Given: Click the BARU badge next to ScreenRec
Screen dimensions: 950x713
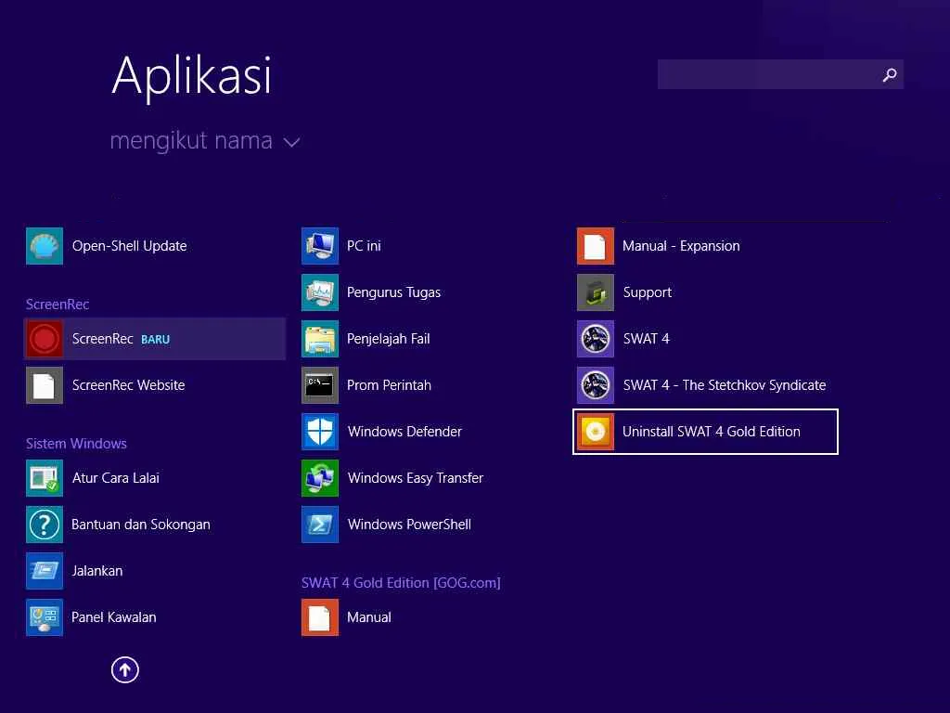Looking at the screenshot, I should pyautogui.click(x=155, y=340).
